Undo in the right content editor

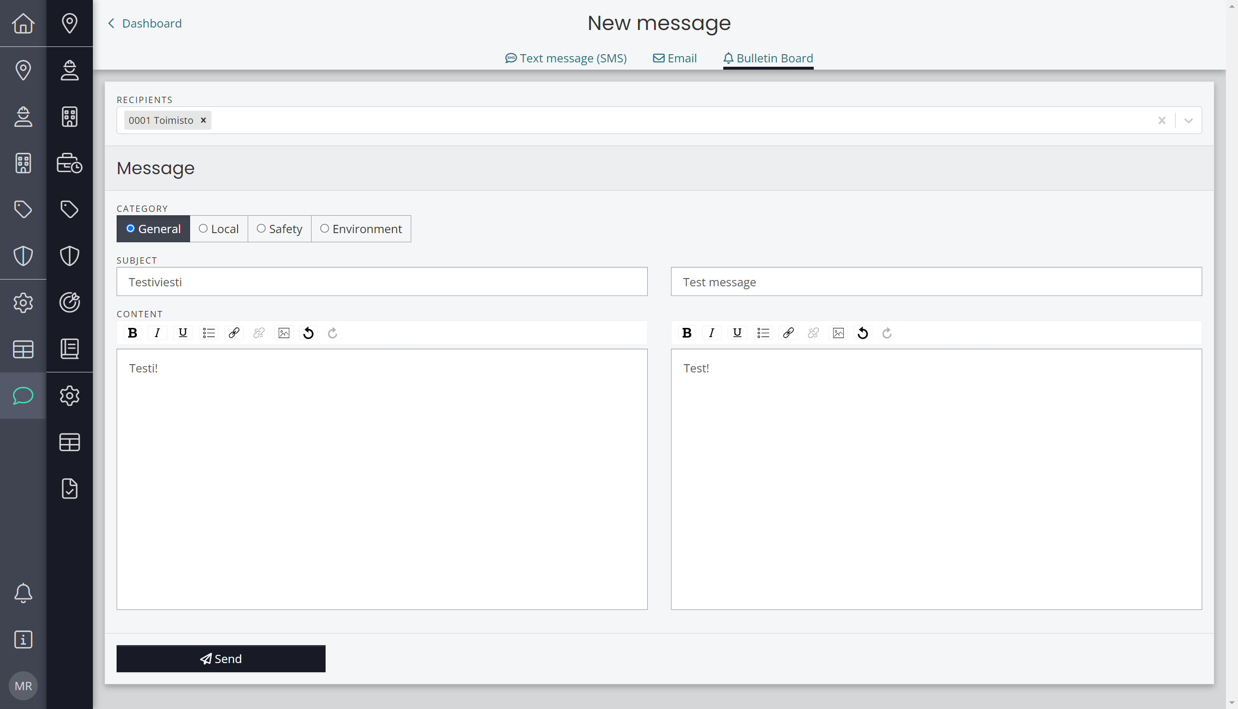[x=863, y=333]
